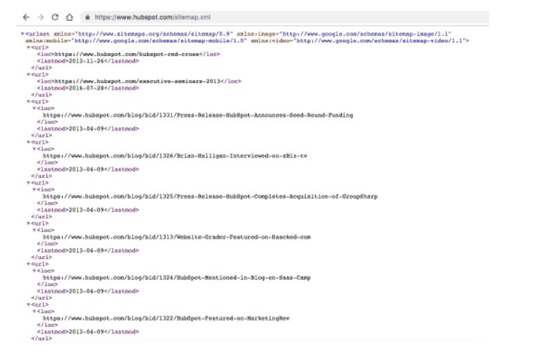
Task: Click the HubSpot-Featured-on-MarketingRev URL
Action: click(x=166, y=319)
